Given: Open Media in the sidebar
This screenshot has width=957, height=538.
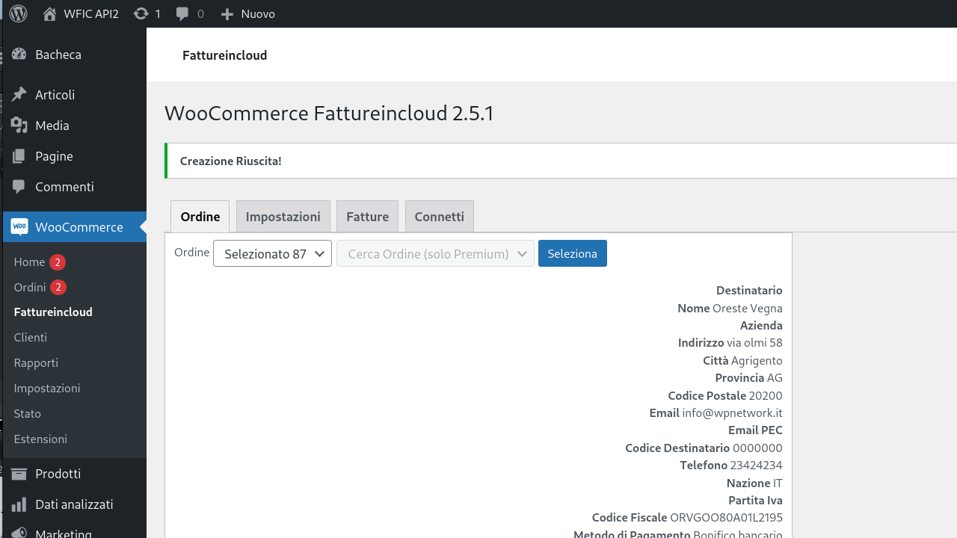Looking at the screenshot, I should click(x=52, y=126).
